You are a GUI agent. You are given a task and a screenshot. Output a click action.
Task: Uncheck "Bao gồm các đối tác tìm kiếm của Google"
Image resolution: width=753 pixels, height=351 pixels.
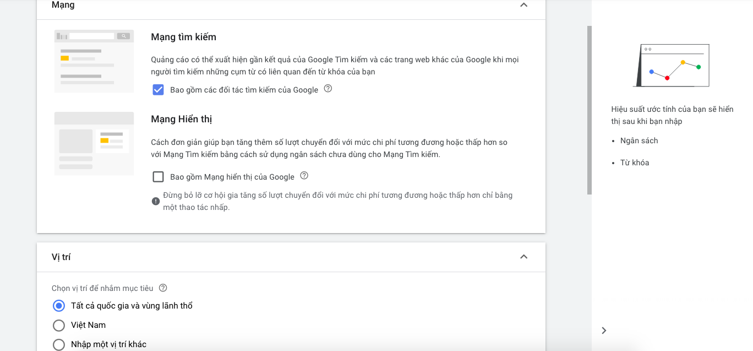[158, 90]
